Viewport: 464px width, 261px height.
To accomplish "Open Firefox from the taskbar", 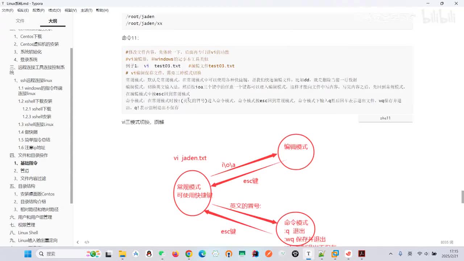I will 175,254.
